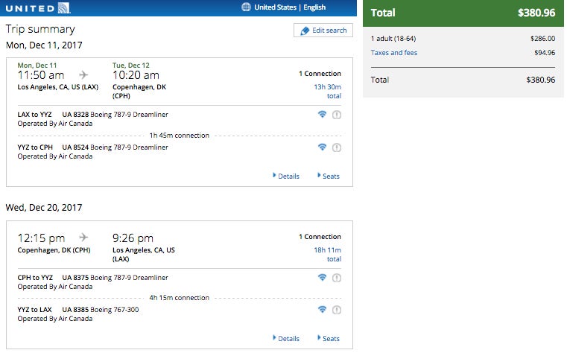Click the 13h 30m total duration link

(328, 92)
